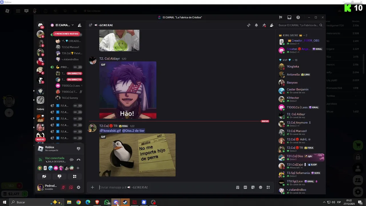Toggle headphone deafen in user panel

point(71,187)
